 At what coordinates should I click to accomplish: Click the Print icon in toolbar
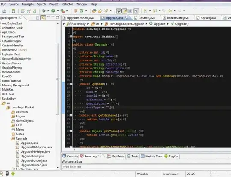[4, 11]
